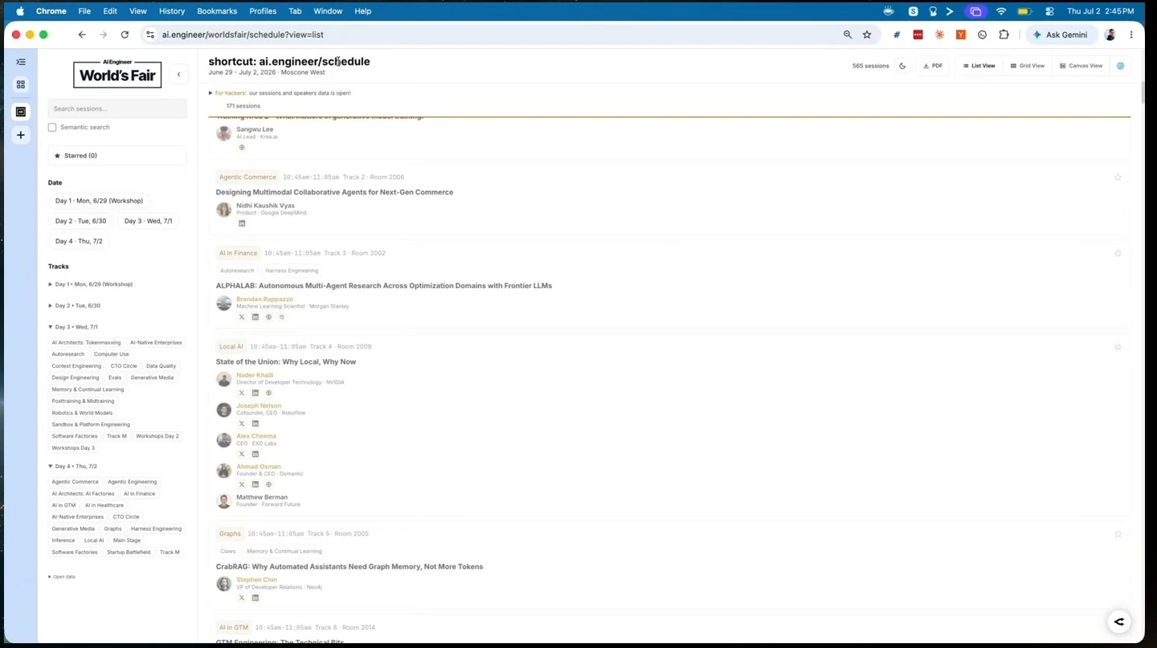Filter by Day 3 · Wed, 7/1 date
The image size is (1157, 648).
(x=148, y=221)
